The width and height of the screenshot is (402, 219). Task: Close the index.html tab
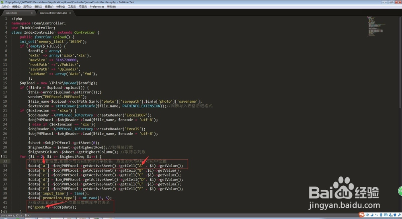(x=32, y=13)
